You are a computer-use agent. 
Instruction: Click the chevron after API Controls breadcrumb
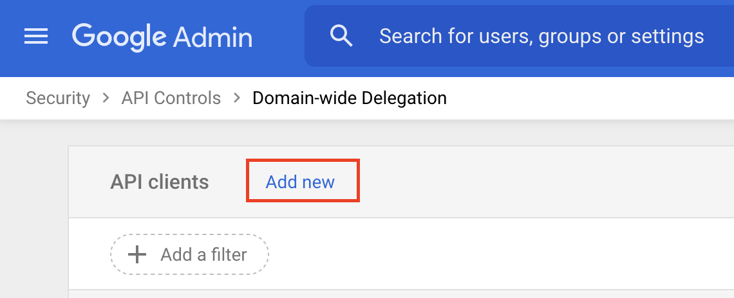coord(237,98)
